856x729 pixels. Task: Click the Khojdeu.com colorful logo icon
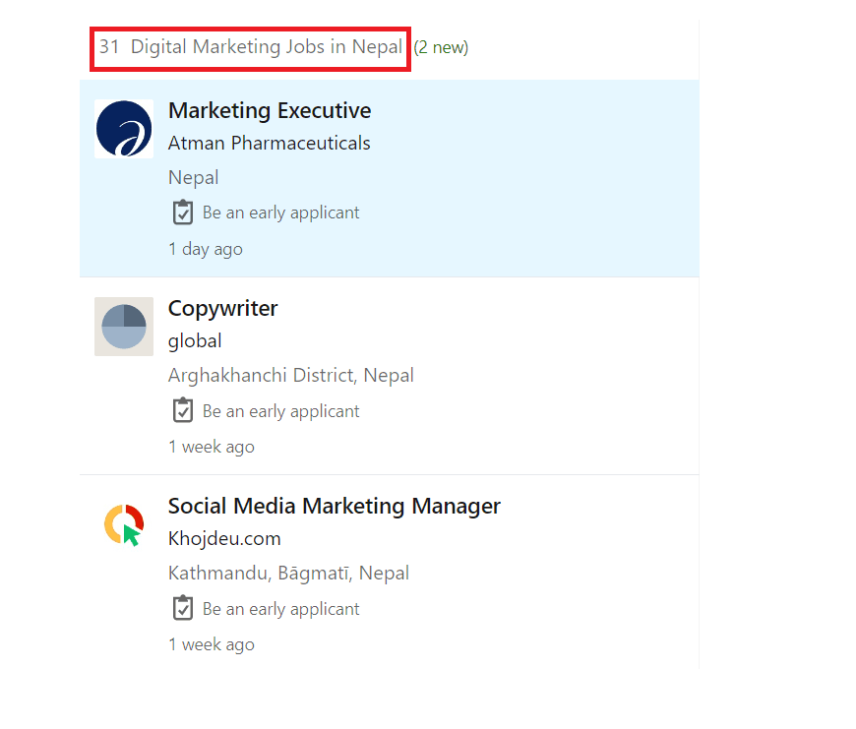click(124, 524)
